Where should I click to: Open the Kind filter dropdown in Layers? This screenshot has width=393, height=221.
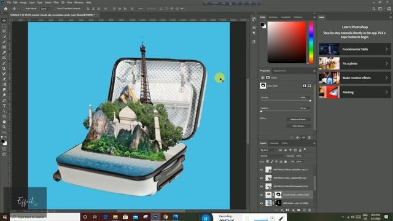268,150
